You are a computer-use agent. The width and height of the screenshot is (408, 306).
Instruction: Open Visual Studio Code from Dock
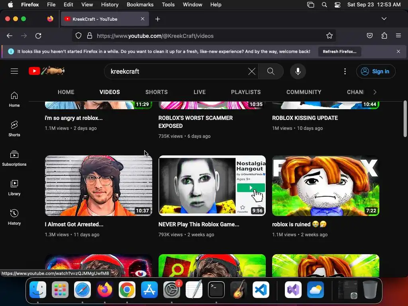[261, 290]
